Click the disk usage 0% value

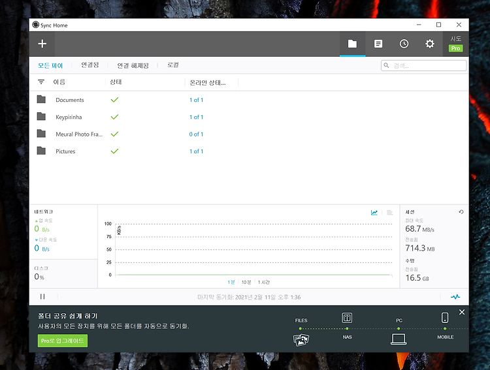(39, 277)
